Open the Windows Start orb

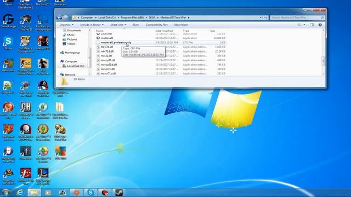(x=5, y=193)
